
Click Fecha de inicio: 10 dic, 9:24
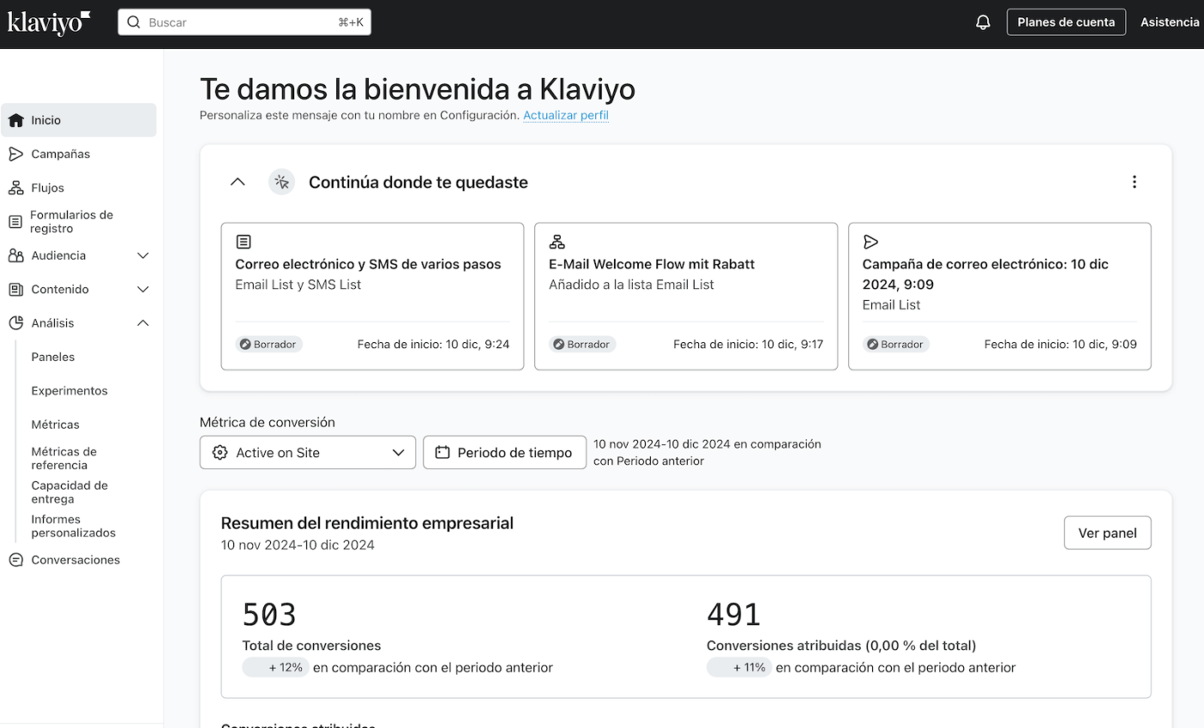pyautogui.click(x=433, y=345)
